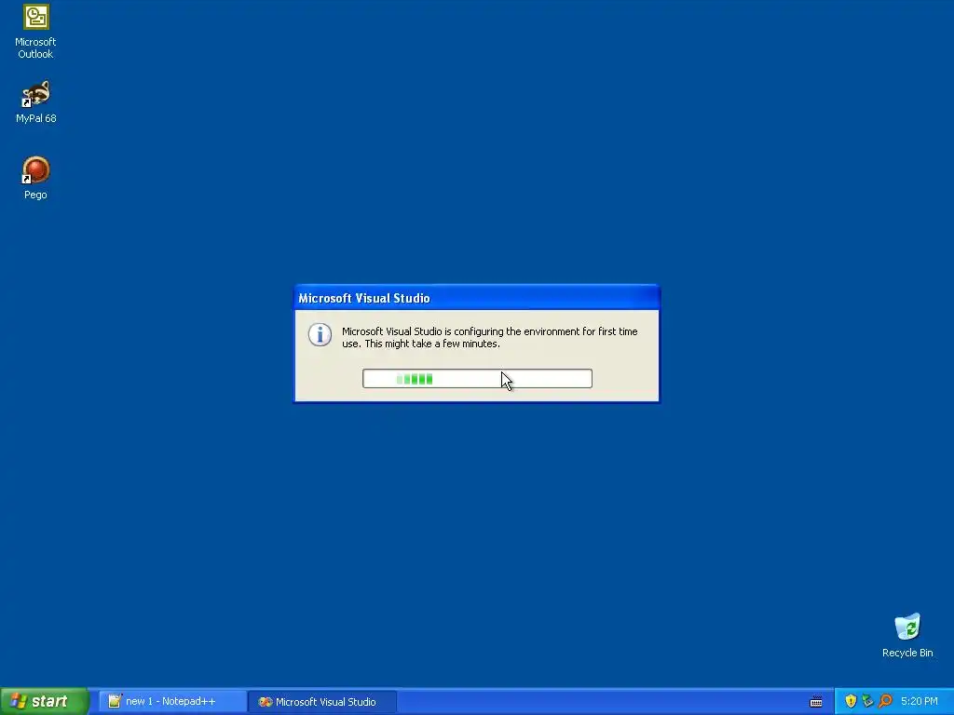The width and height of the screenshot is (954, 715).
Task: Switch to the Notepad++ taskbar button
Action: pos(171,701)
